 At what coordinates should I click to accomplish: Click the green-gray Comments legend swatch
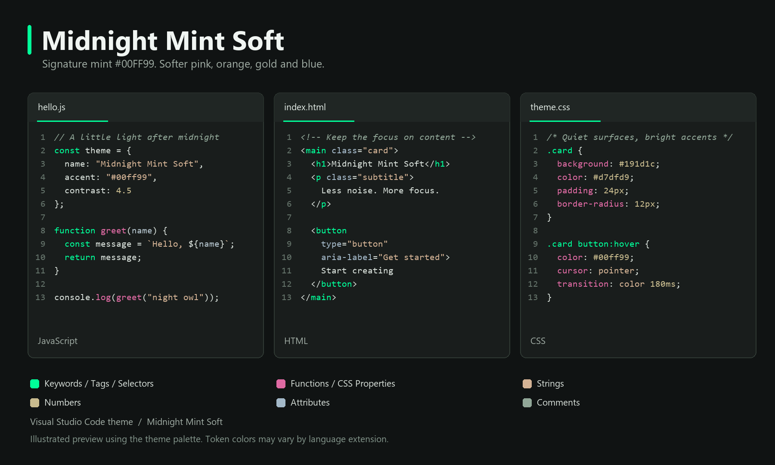[x=527, y=403]
